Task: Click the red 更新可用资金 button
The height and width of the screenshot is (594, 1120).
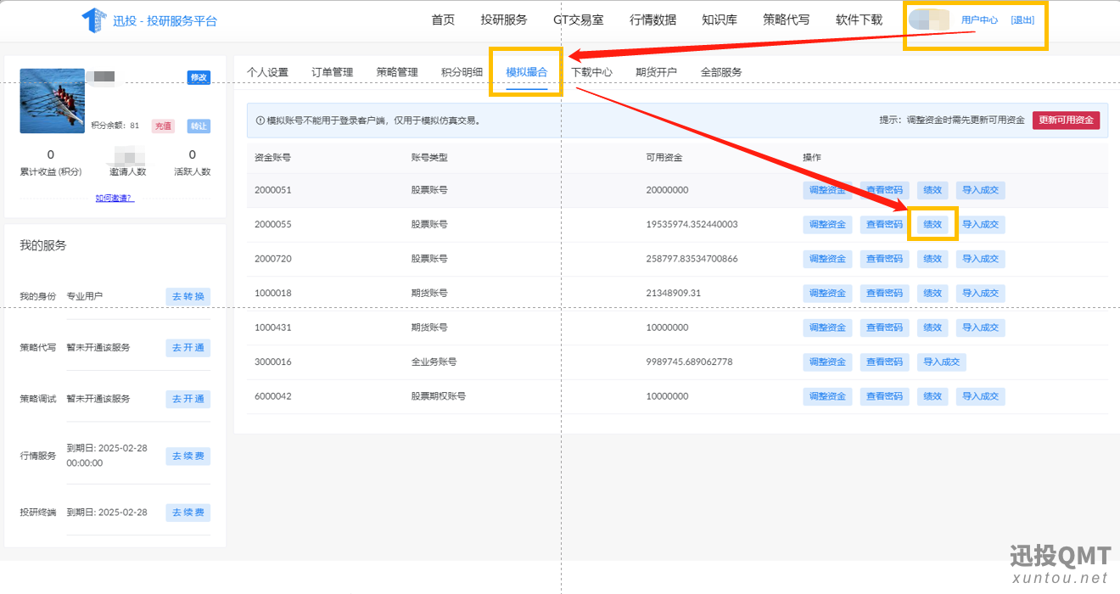Action: (1066, 120)
